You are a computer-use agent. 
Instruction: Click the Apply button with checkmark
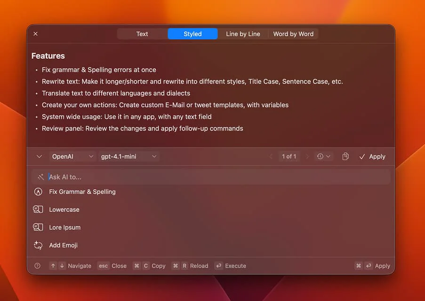tap(372, 156)
